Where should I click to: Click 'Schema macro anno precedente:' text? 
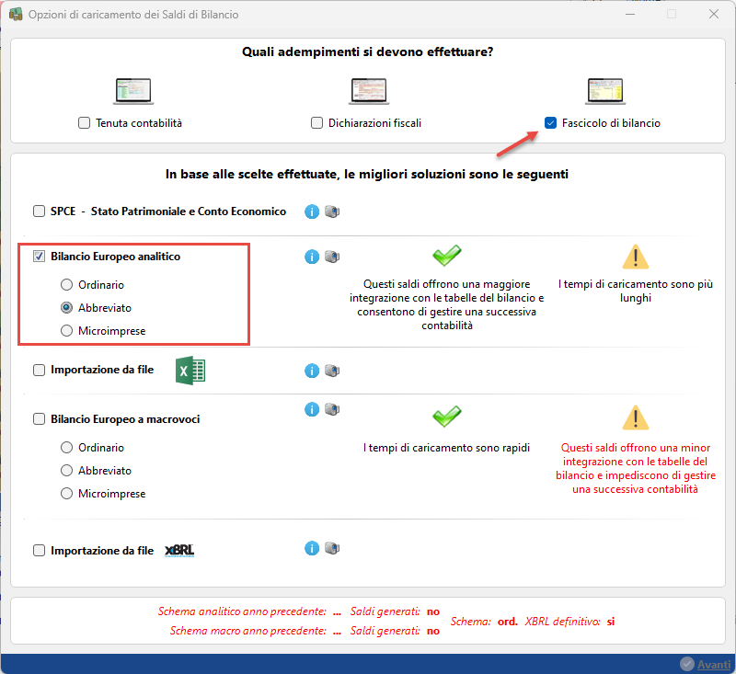[x=247, y=631]
